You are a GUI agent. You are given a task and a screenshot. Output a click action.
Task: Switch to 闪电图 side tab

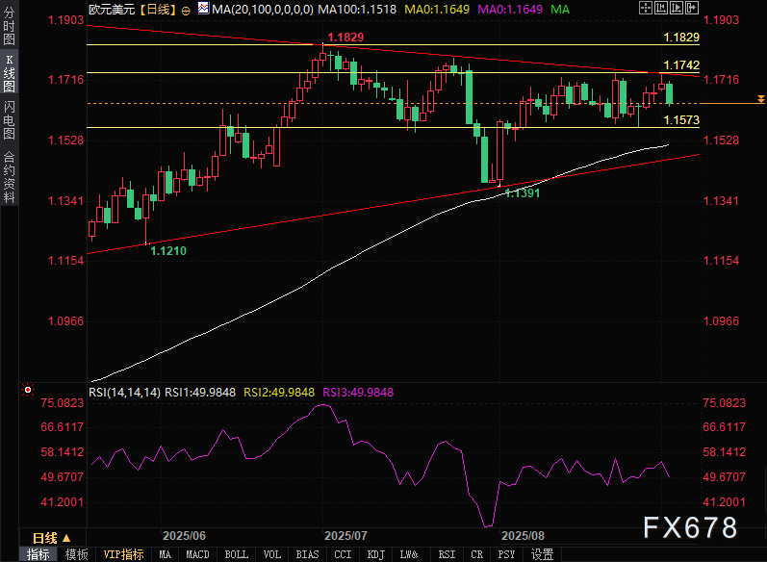point(9,120)
